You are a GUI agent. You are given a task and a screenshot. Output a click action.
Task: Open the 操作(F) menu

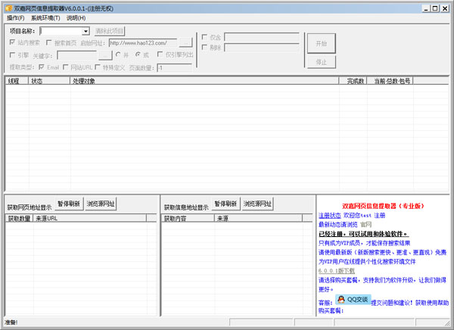click(15, 17)
